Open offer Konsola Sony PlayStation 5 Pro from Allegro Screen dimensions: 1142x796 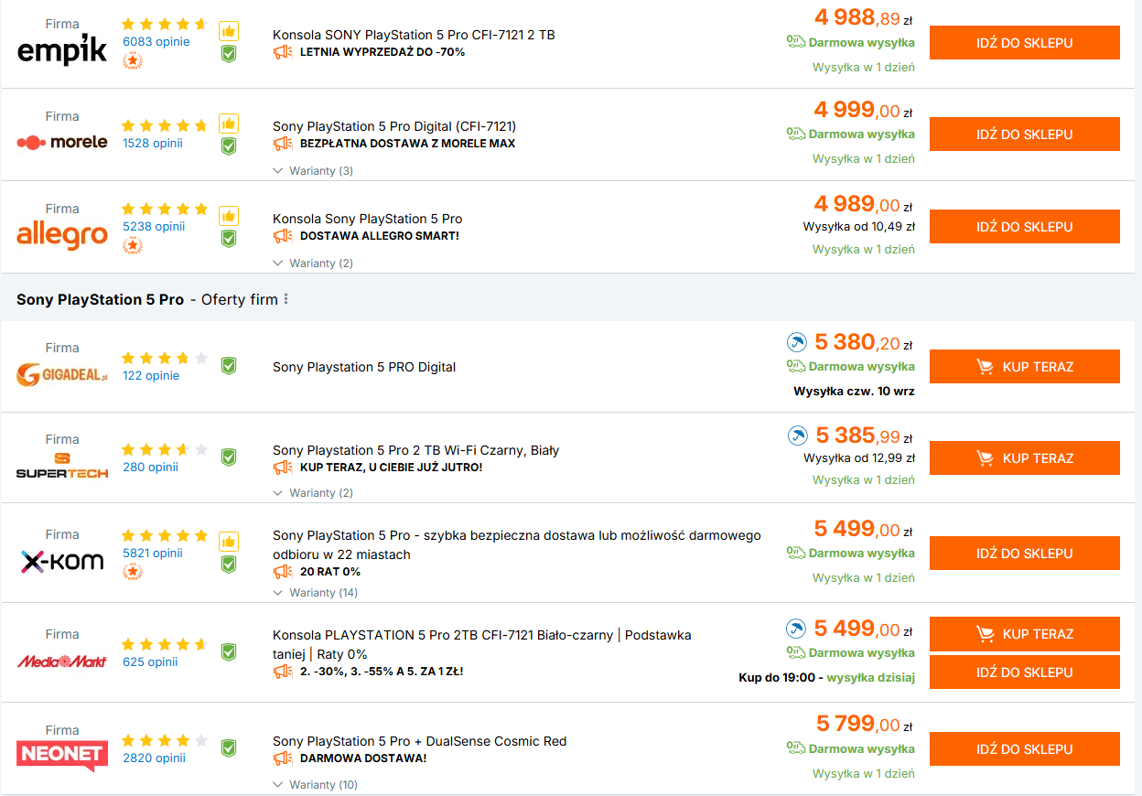coord(368,219)
